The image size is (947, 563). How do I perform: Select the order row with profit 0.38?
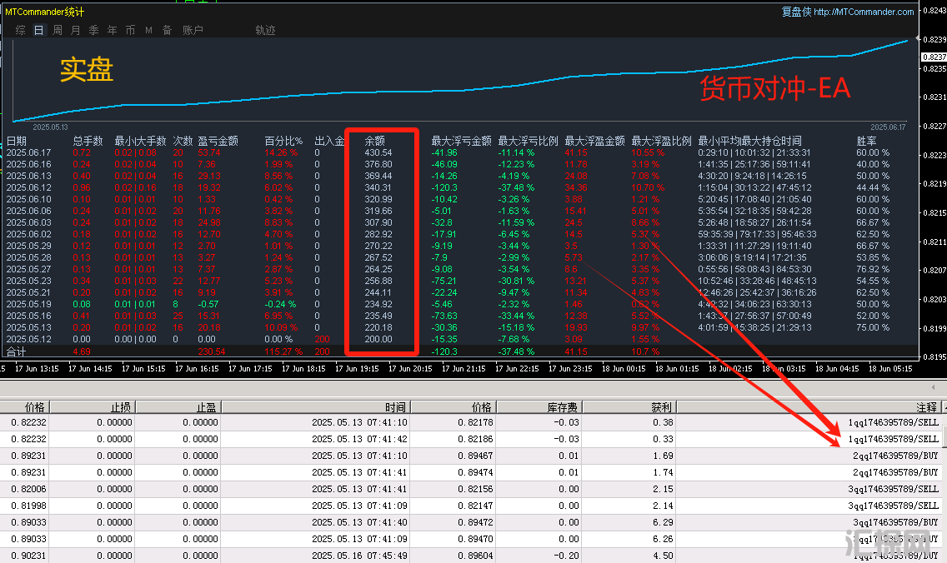(x=471, y=422)
